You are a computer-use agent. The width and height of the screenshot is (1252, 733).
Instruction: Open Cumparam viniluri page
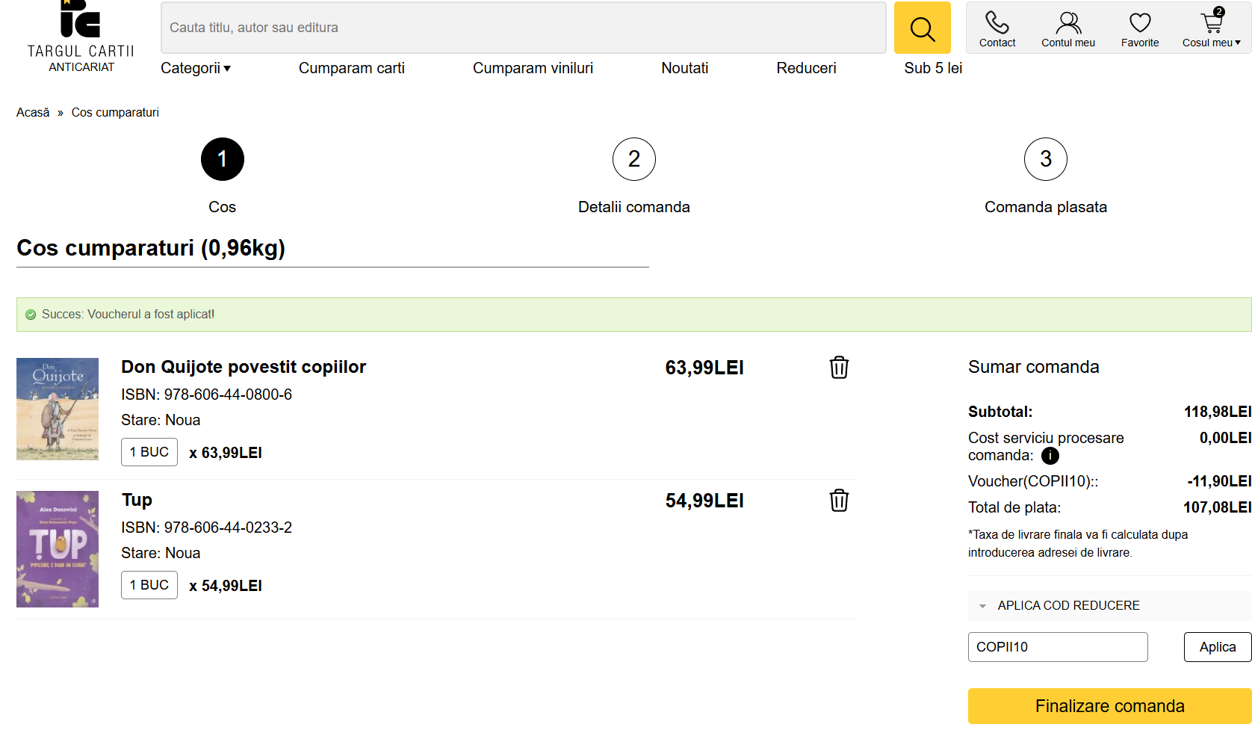pos(533,68)
